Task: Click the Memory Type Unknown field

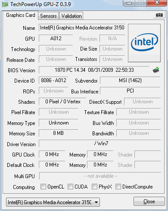Action: [59, 123]
